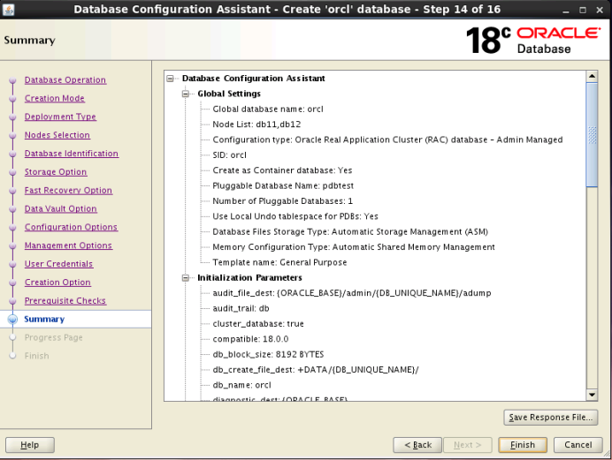Image resolution: width=612 pixels, height=460 pixels.
Task: Open the Database Operation step link
Action: (65, 80)
